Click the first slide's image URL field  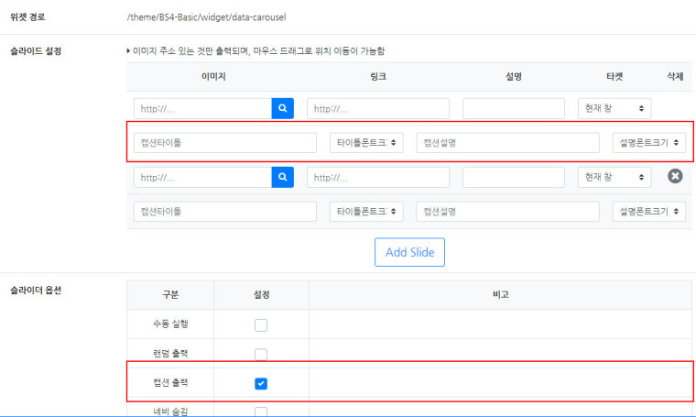coord(202,108)
